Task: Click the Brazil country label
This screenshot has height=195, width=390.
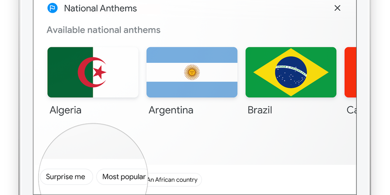Action: (x=259, y=110)
